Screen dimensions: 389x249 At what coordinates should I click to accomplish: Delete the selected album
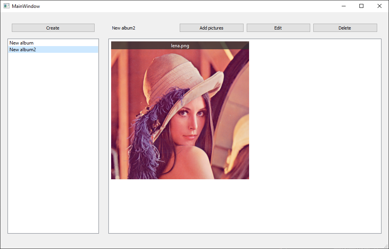(345, 28)
